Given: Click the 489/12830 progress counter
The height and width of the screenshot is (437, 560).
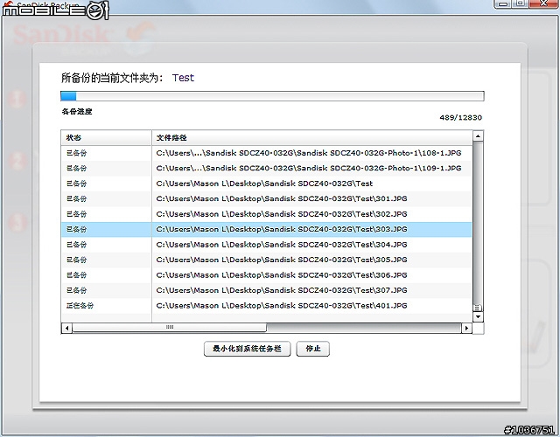Looking at the screenshot, I should coord(461,117).
